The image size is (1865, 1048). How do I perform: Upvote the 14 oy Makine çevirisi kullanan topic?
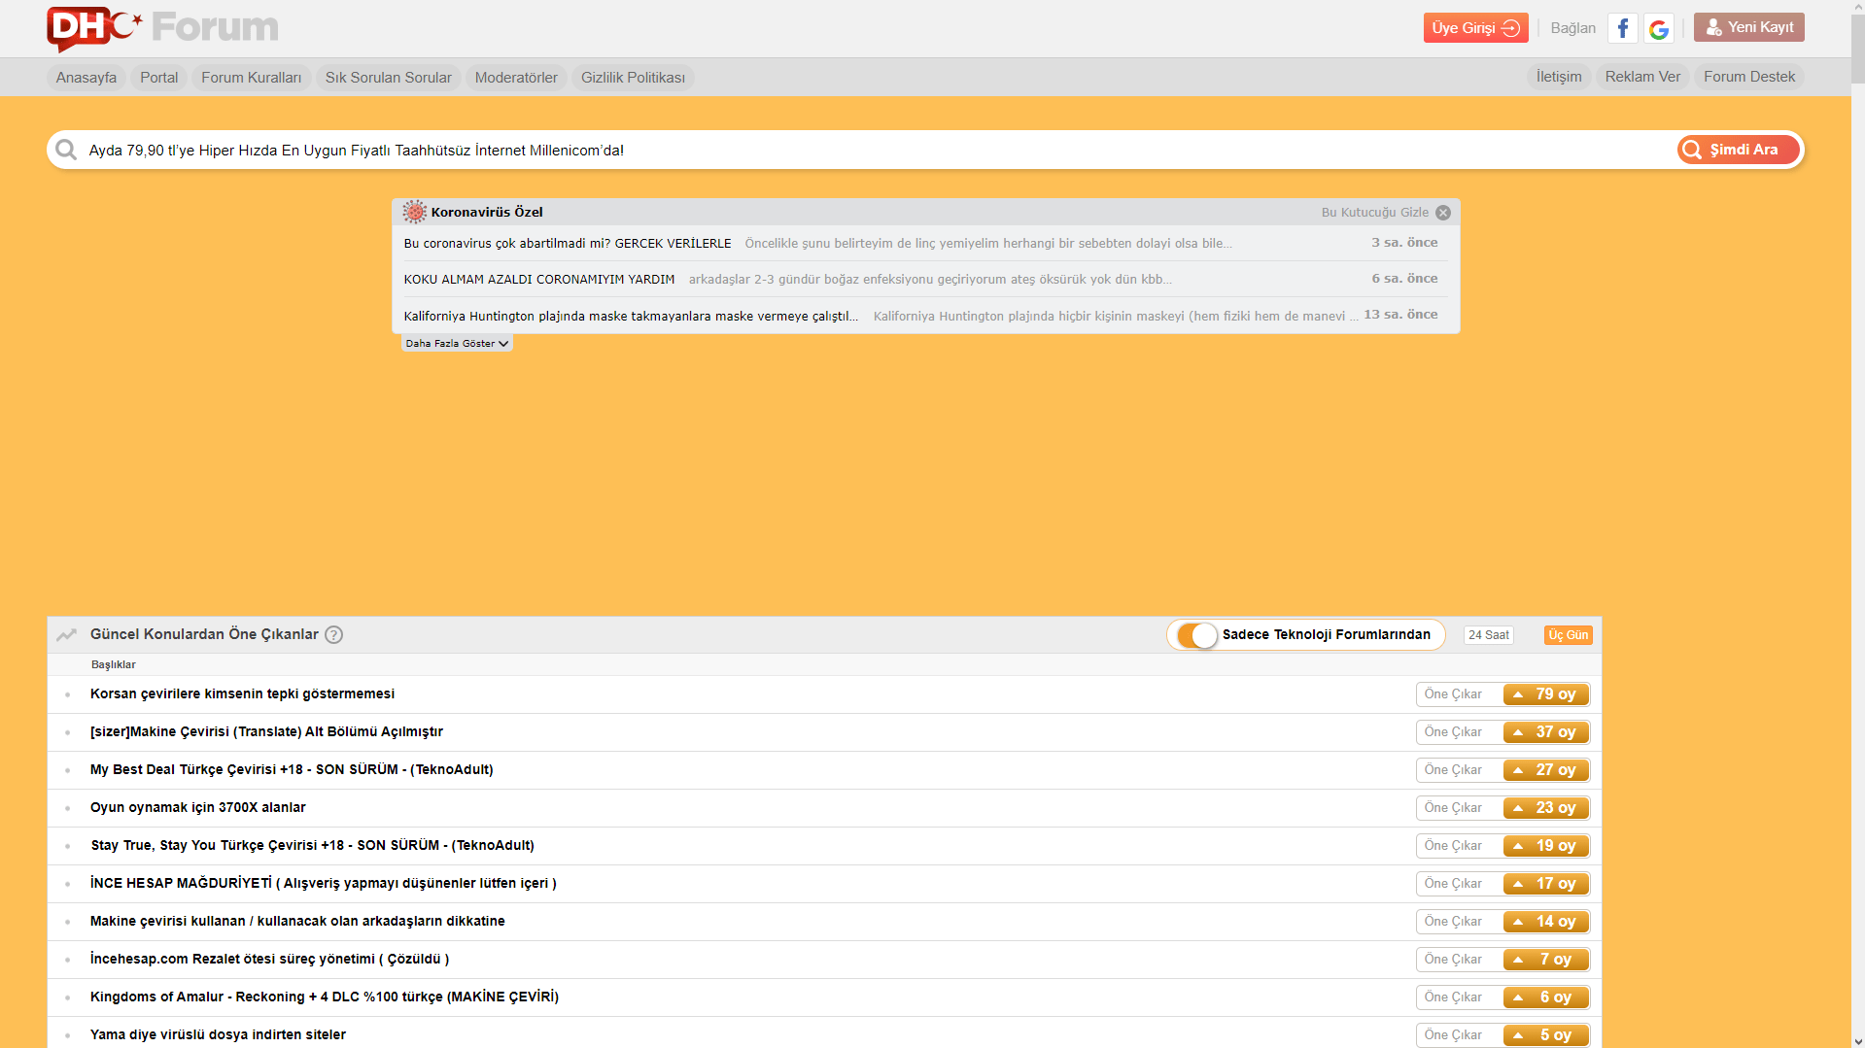[x=1545, y=922]
